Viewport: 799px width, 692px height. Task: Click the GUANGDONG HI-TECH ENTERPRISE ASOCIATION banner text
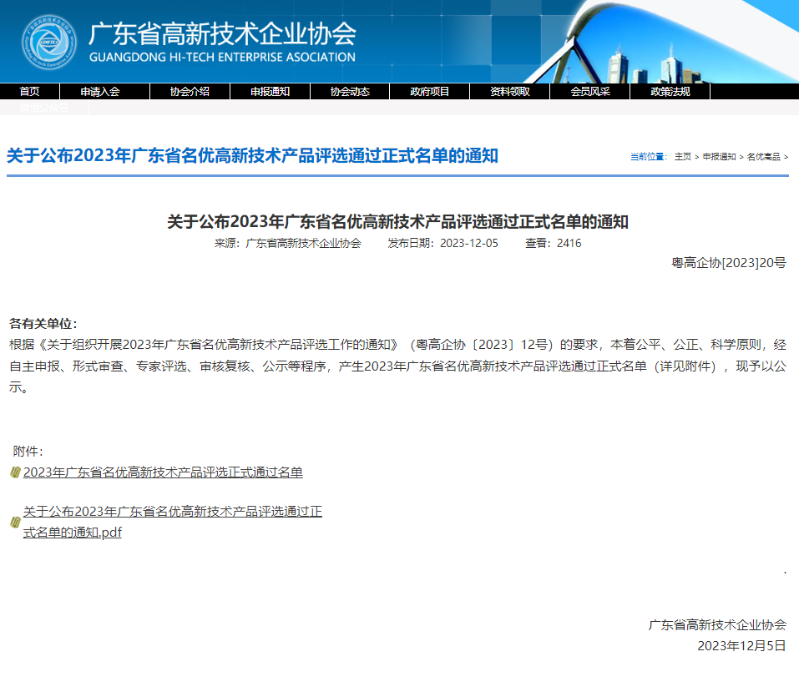click(222, 57)
